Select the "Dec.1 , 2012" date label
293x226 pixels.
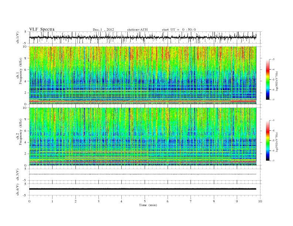(103, 30)
